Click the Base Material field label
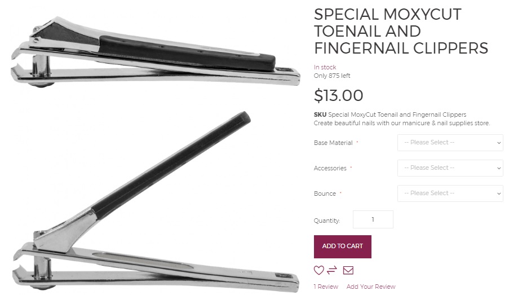This screenshot has width=509, height=295. coord(333,143)
